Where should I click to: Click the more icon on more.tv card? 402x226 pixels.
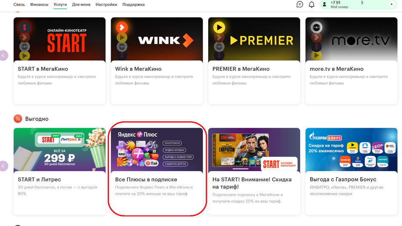point(316,27)
